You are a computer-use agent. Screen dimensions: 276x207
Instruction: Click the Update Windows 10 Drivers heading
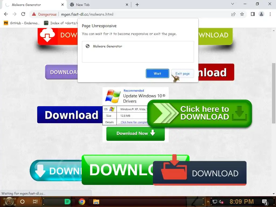pyautogui.click(x=144, y=98)
